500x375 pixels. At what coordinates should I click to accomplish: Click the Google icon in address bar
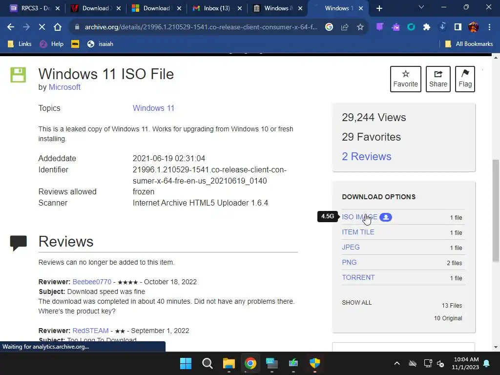(329, 27)
